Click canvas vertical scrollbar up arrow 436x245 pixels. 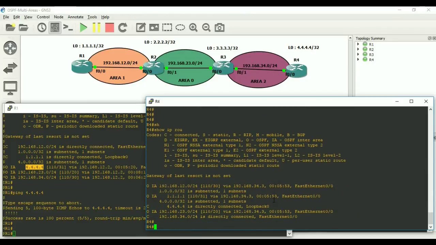pyautogui.click(x=350, y=38)
